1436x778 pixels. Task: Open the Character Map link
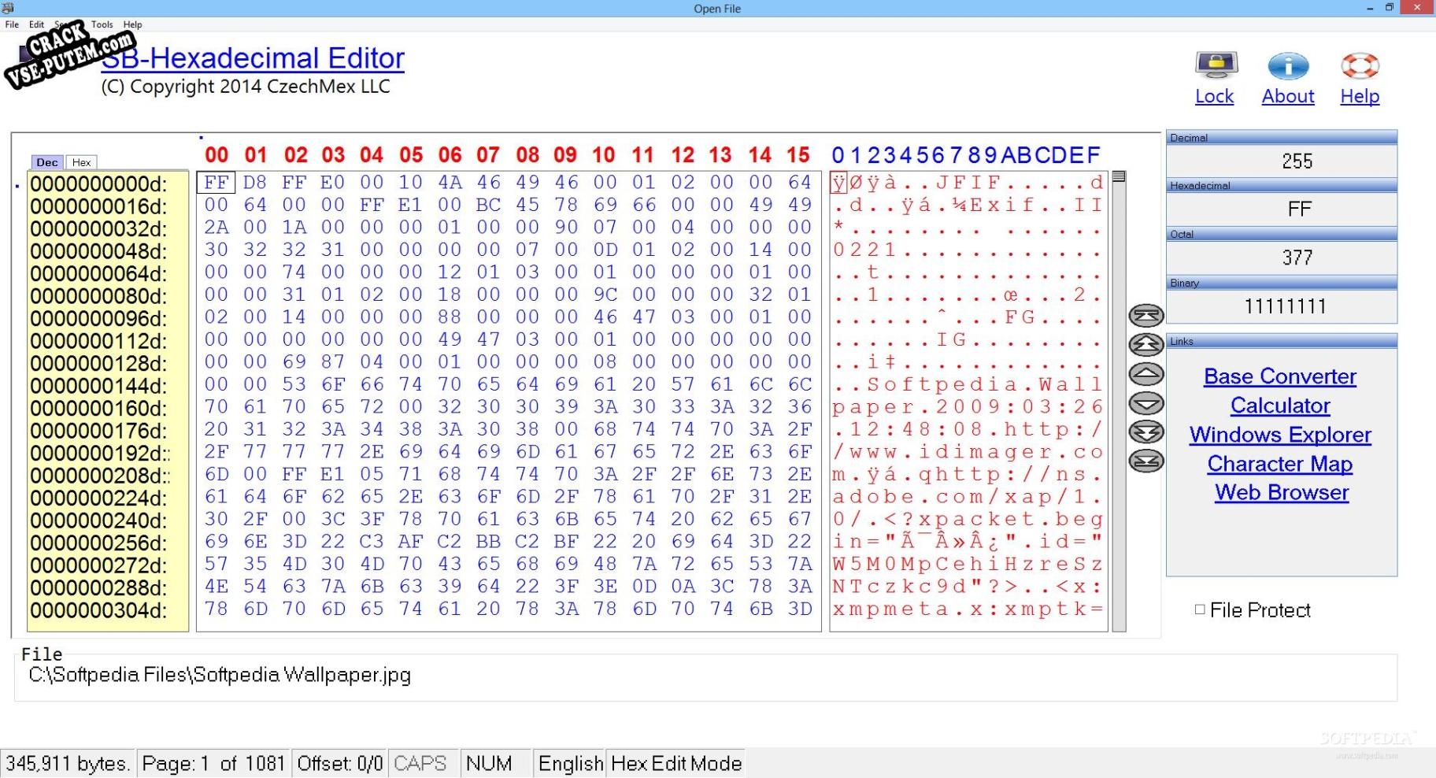tap(1280, 464)
